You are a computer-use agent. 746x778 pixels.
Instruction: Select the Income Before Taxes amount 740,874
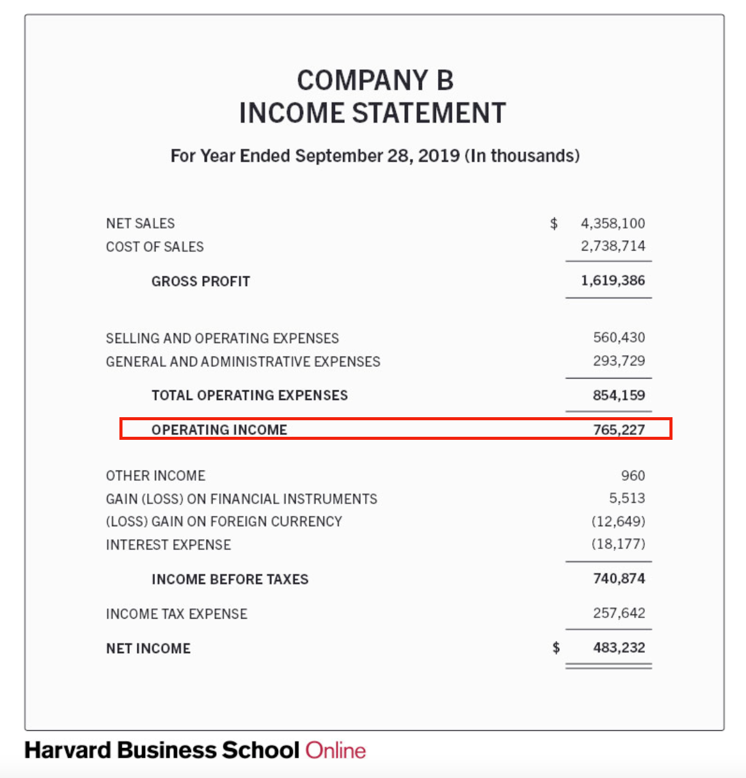coord(619,578)
